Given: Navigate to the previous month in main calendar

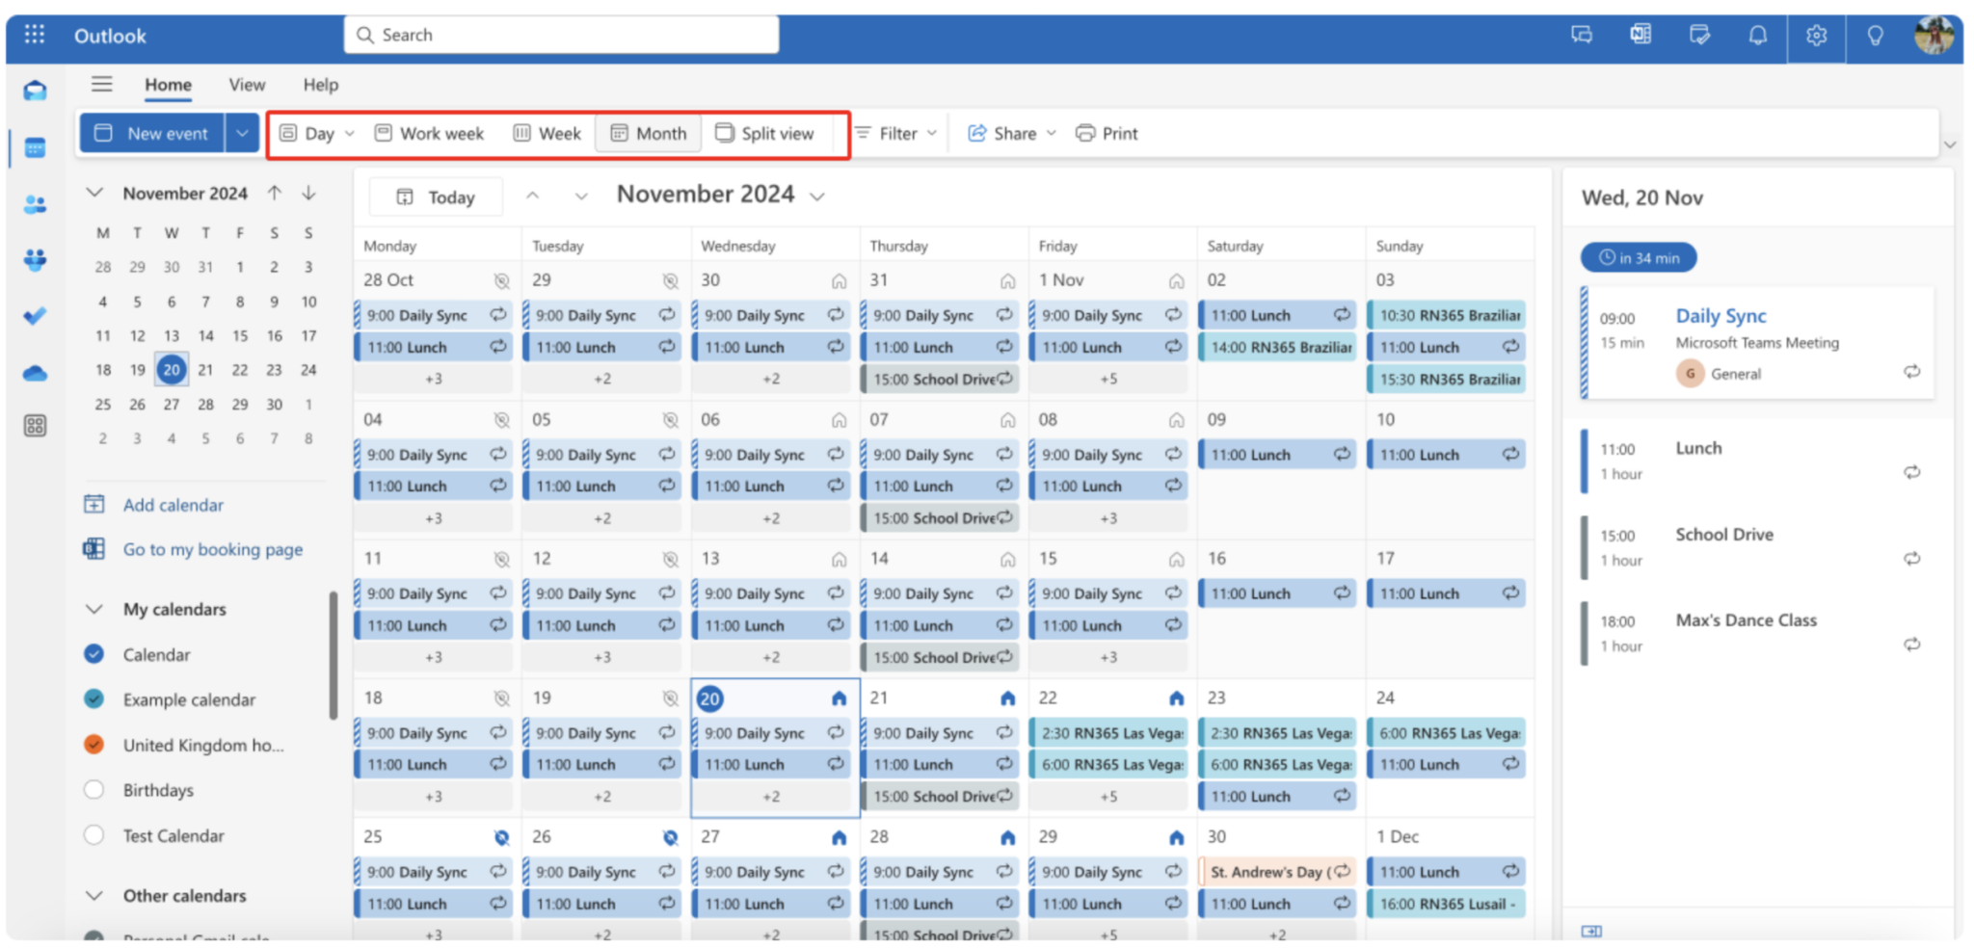Looking at the screenshot, I should [533, 196].
